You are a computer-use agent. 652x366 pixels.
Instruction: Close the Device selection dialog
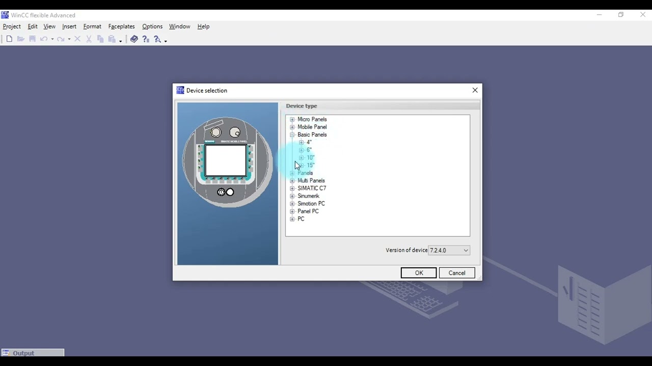click(x=475, y=90)
